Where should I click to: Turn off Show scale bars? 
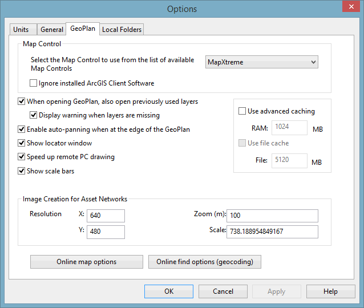point(22,171)
